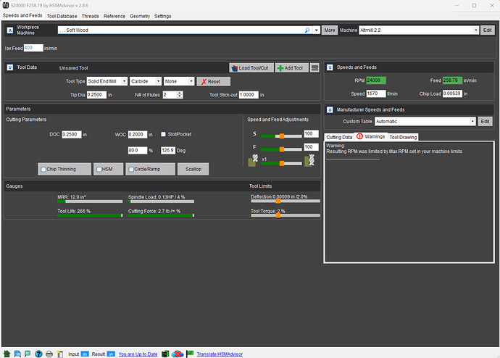Collapse the Workpiece panel using its arrow icon
The image size is (500, 358).
click(11, 30)
